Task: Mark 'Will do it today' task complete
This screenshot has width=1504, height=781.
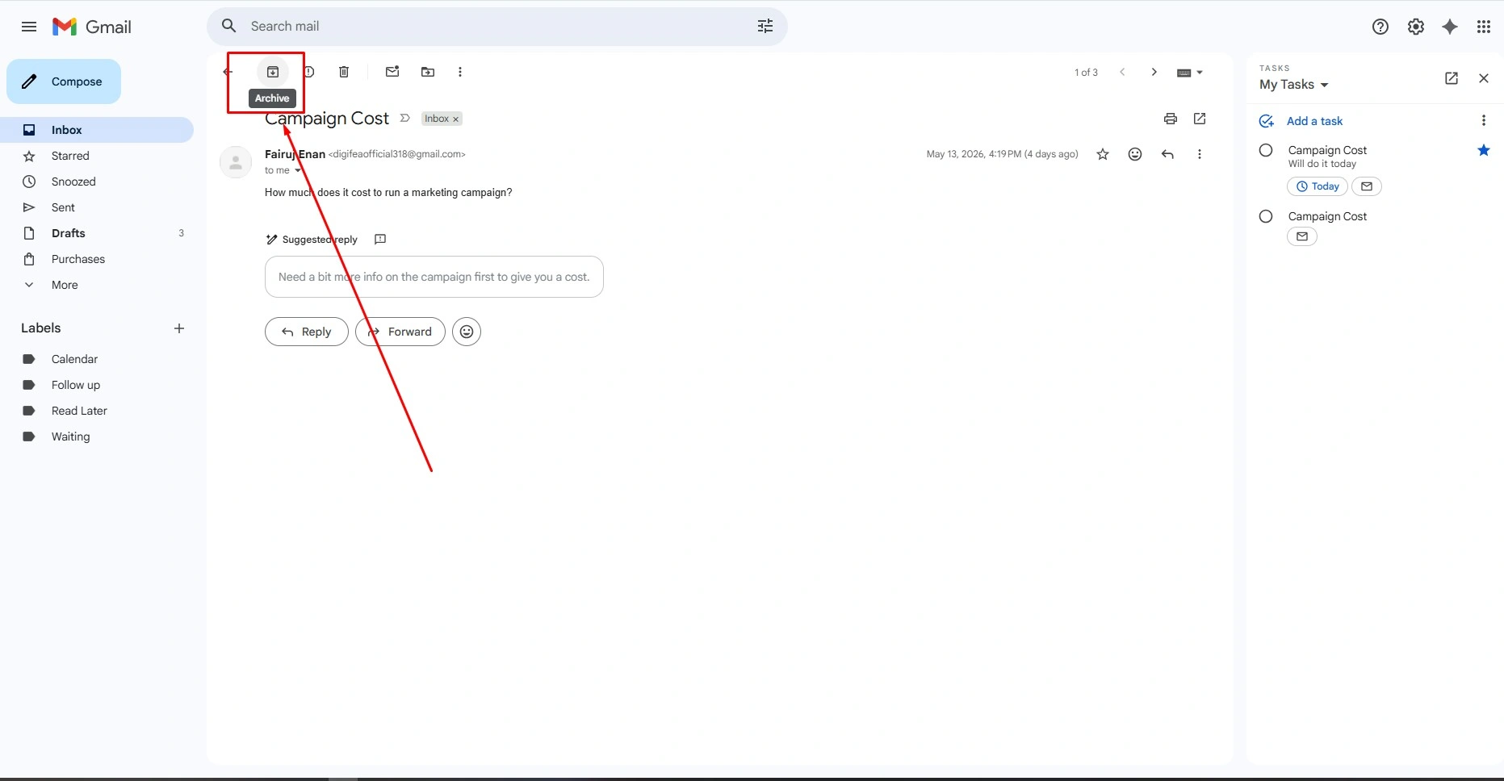Action: click(x=1266, y=150)
